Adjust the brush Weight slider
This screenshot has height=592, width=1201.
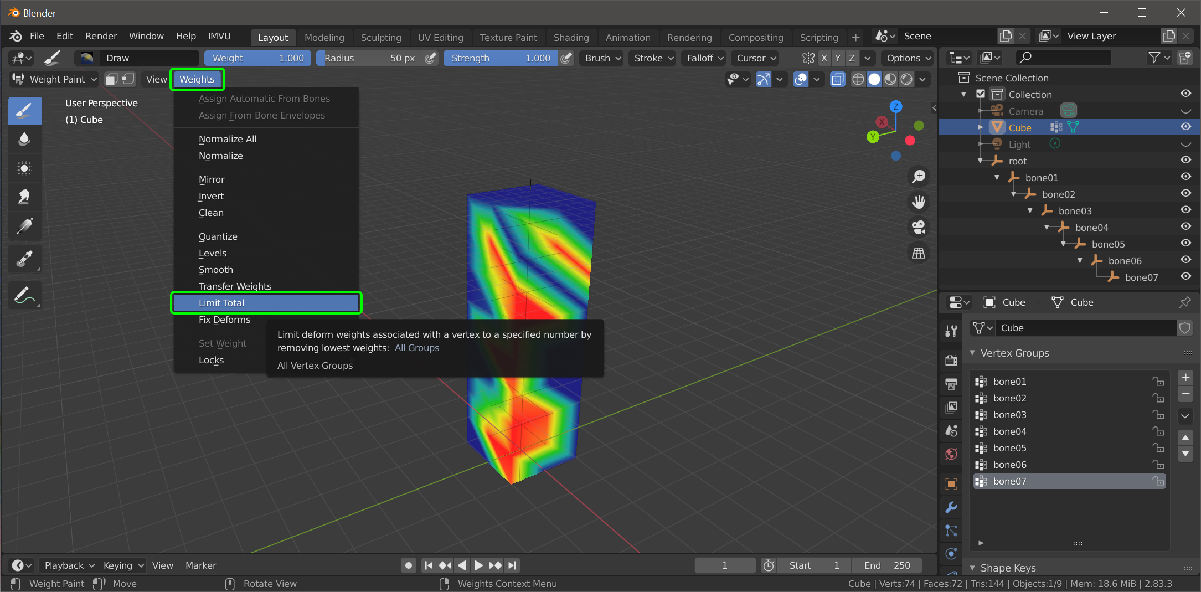[258, 58]
